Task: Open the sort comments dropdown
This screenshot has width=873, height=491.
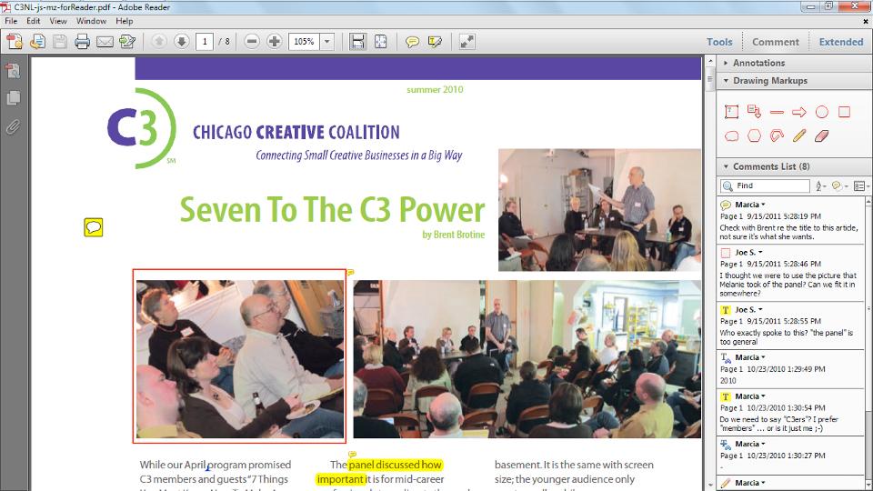Action: coord(820,185)
